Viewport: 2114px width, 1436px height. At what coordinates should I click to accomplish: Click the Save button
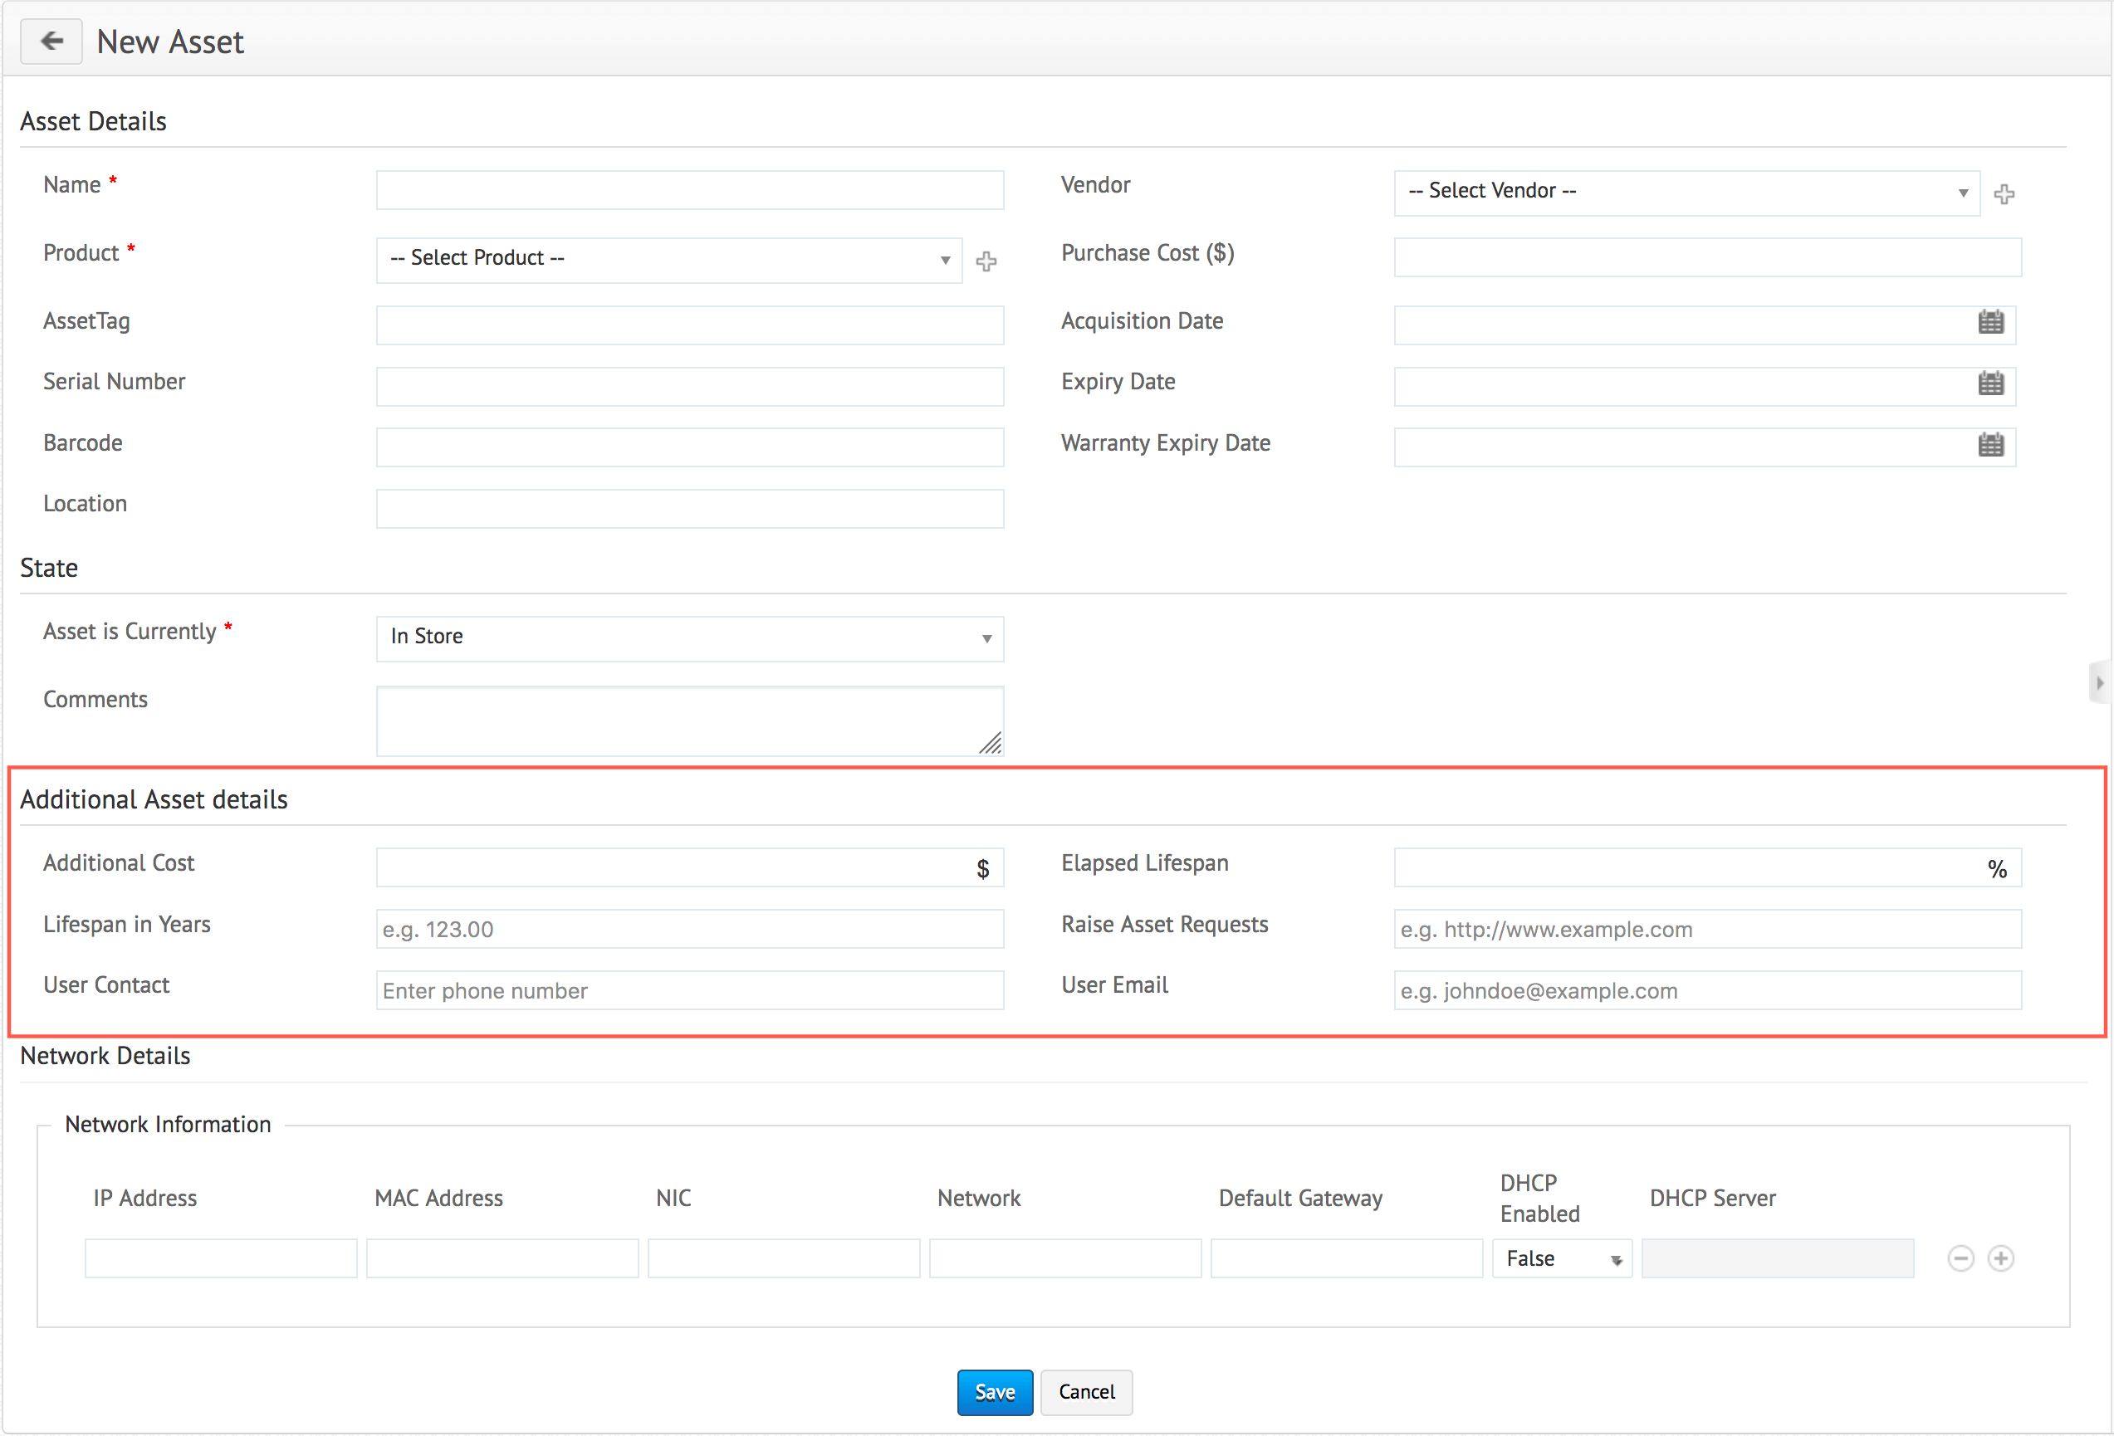[x=994, y=1392]
